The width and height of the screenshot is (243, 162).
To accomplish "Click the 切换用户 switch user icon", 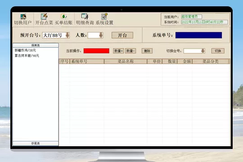I will point(23,19).
